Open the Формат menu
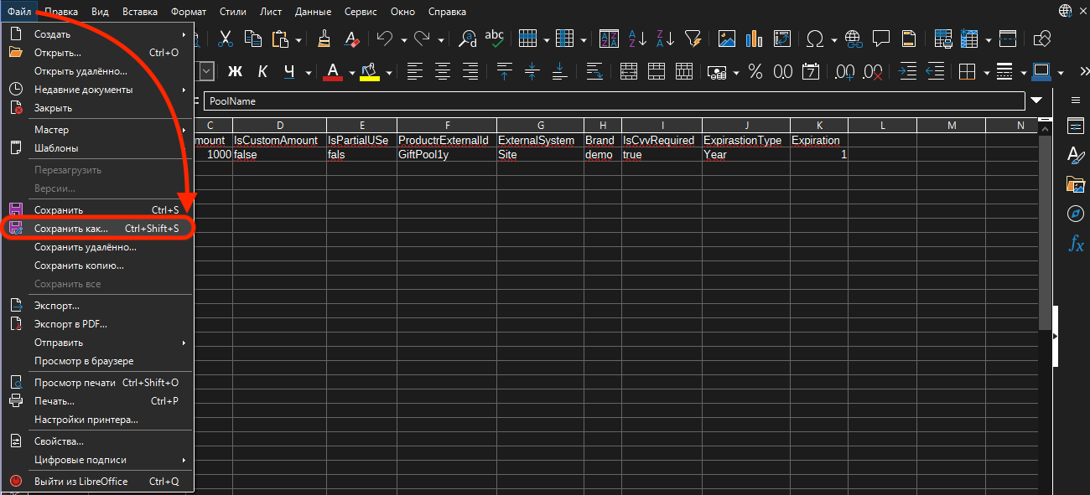This screenshot has height=495, width=1090. tap(189, 12)
